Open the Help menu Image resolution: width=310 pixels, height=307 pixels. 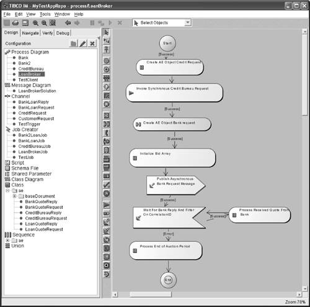(x=79, y=14)
